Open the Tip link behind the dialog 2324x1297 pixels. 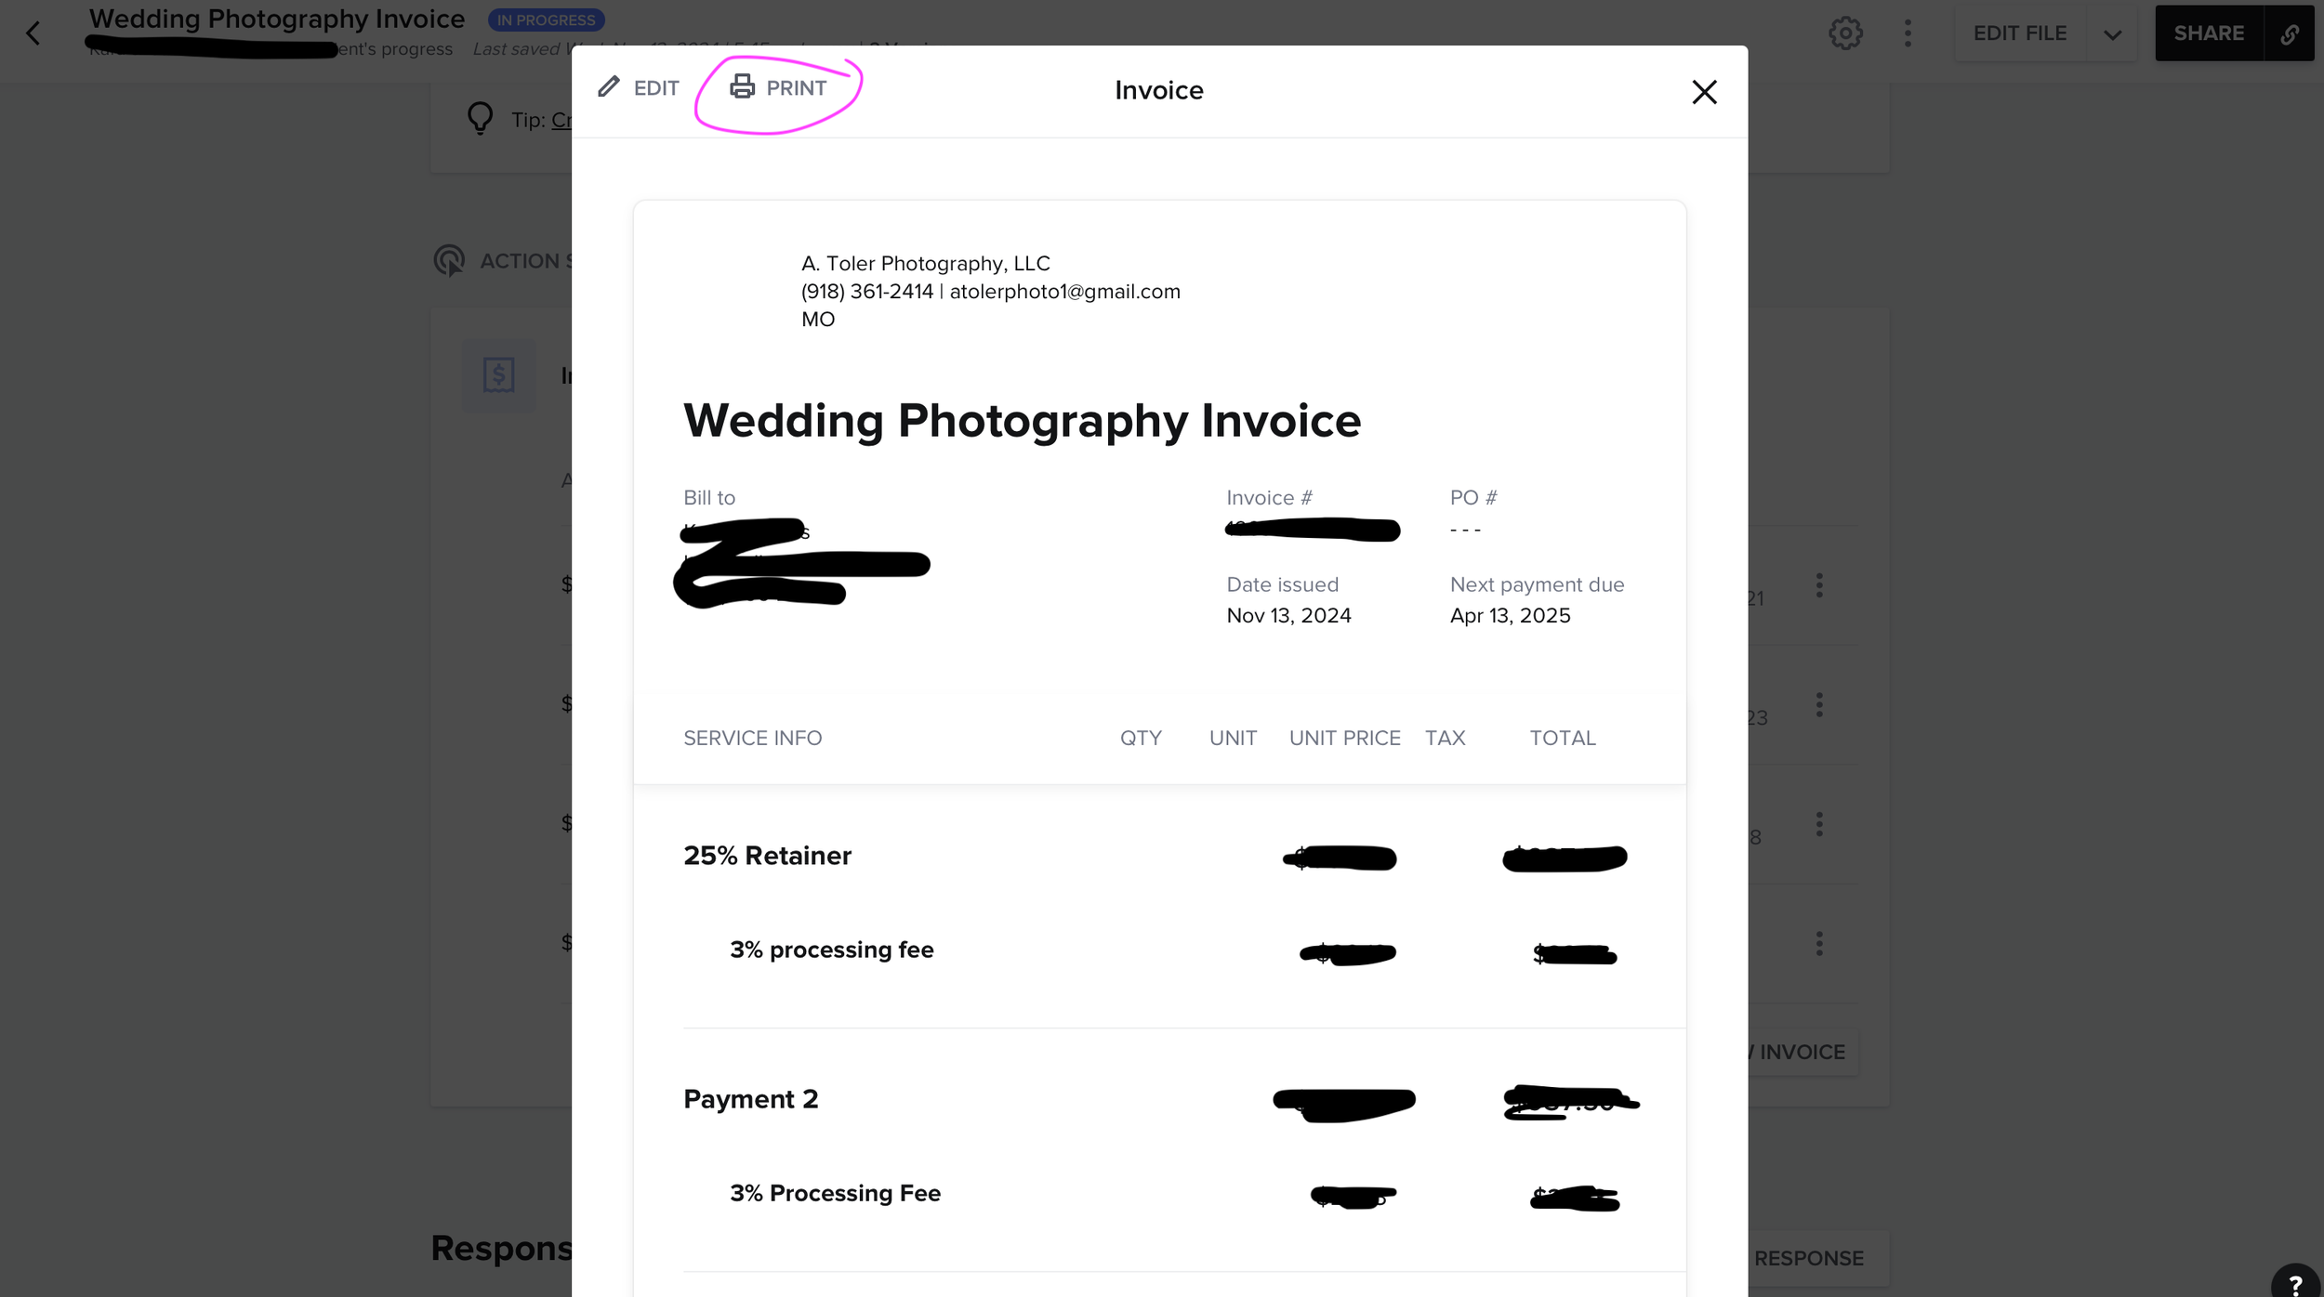click(x=561, y=120)
